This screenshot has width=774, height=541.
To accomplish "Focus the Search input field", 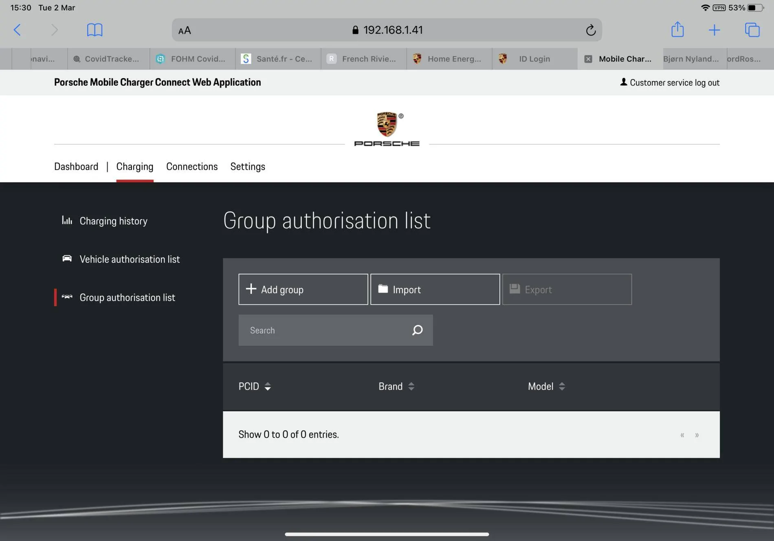I will tap(336, 330).
